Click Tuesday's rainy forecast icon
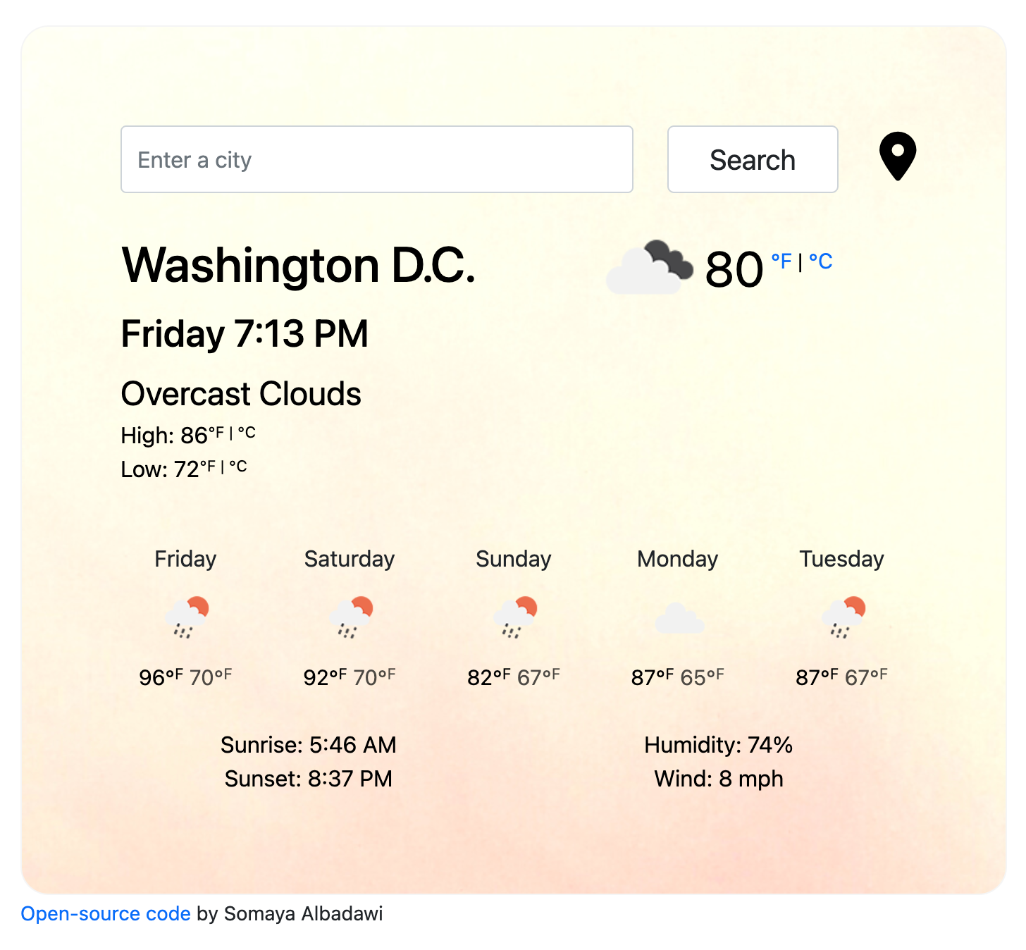The height and width of the screenshot is (950, 1026). pos(843,616)
